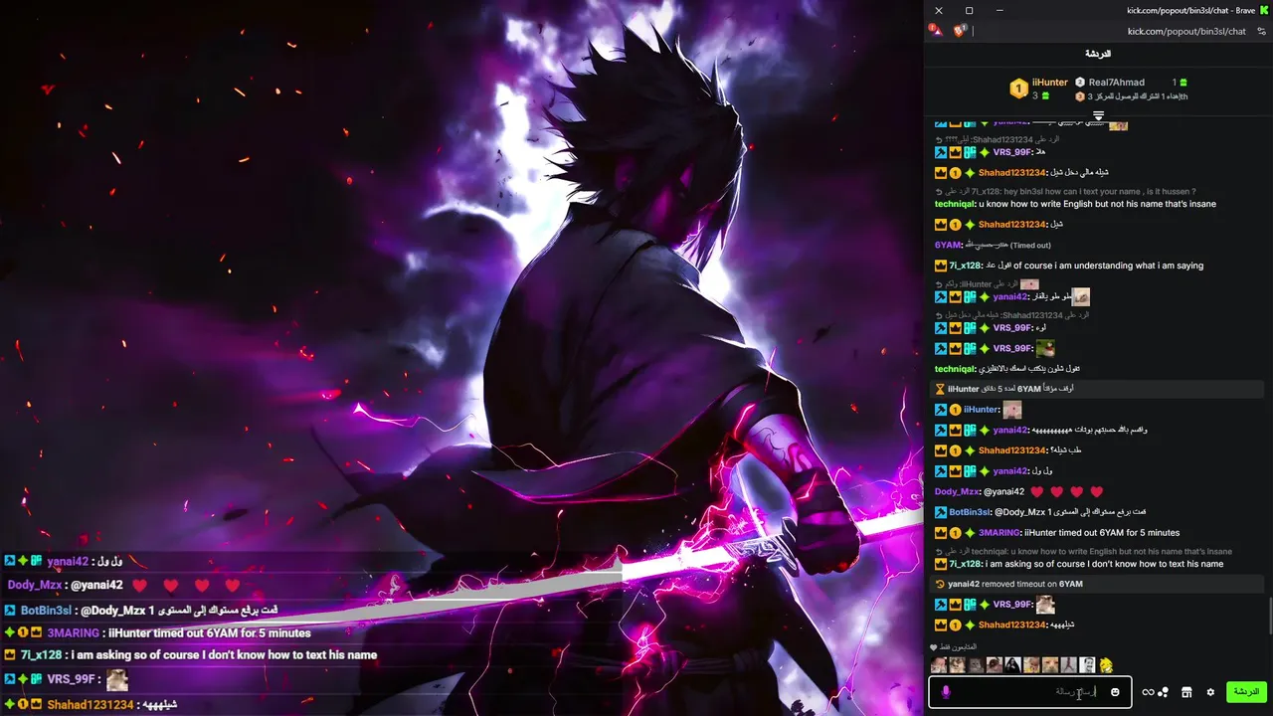The height and width of the screenshot is (716, 1273).
Task: Click iiHunter username on emote message
Action: click(981, 410)
